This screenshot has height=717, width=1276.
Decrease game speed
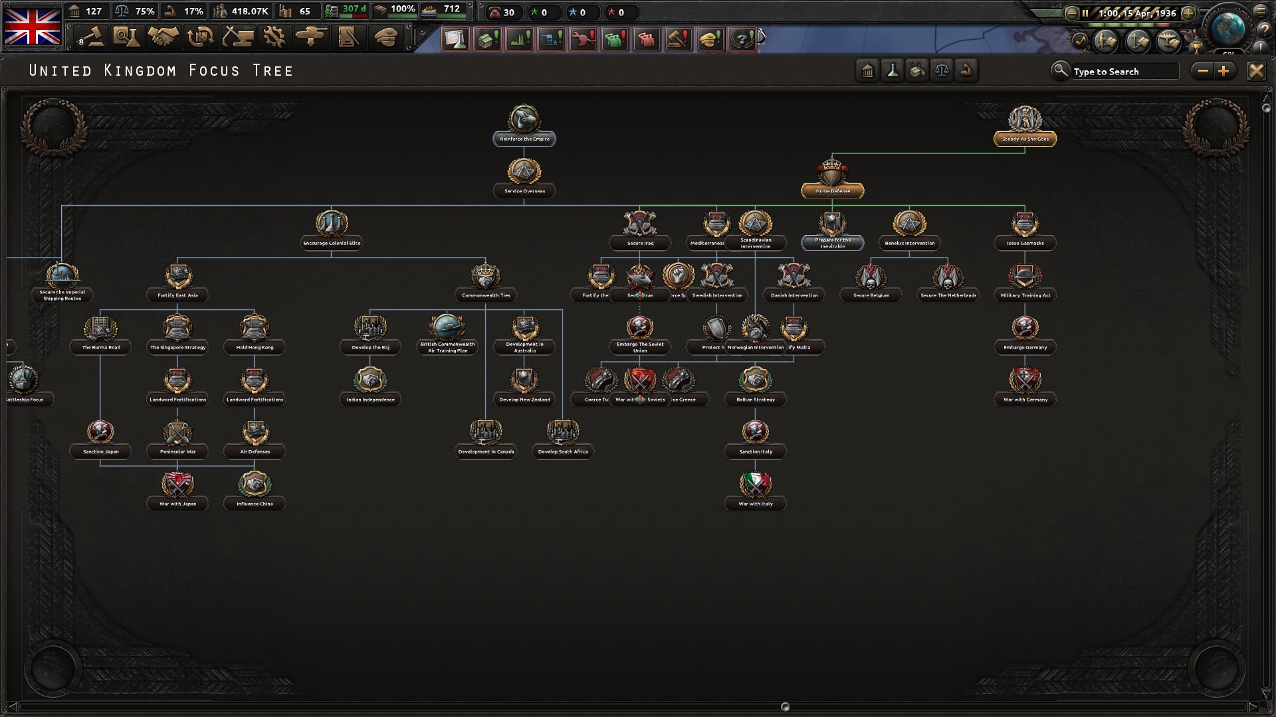coord(1071,13)
